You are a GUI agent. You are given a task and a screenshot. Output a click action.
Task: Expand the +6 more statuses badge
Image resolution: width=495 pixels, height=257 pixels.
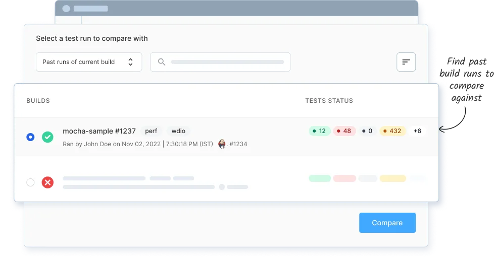[417, 131]
